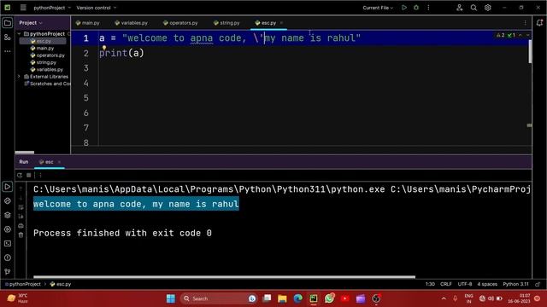Expand Project view options dropdown
This screenshot has height=307, width=547.
click(x=31, y=23)
